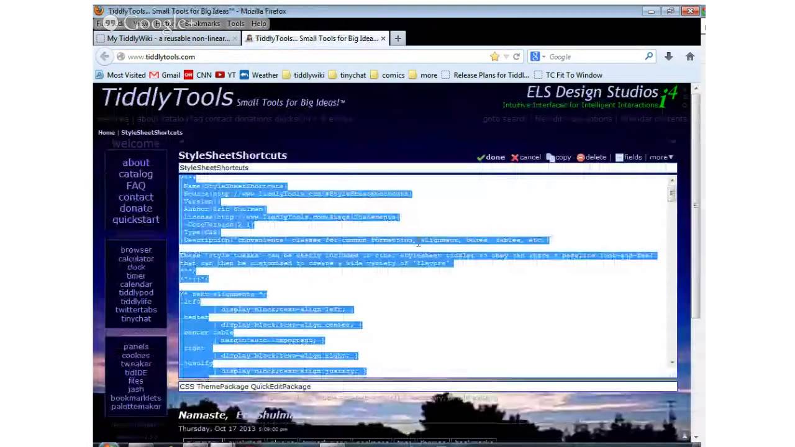Open the bookmarklets sidebar link

(x=136, y=398)
